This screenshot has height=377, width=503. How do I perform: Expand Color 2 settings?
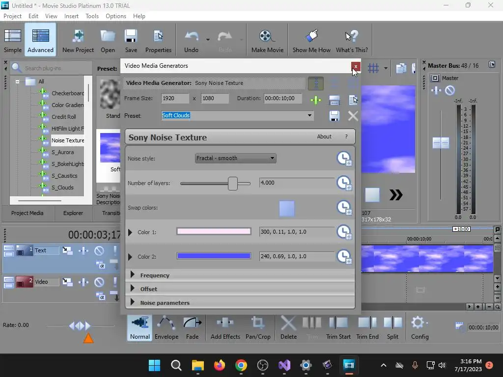(130, 257)
